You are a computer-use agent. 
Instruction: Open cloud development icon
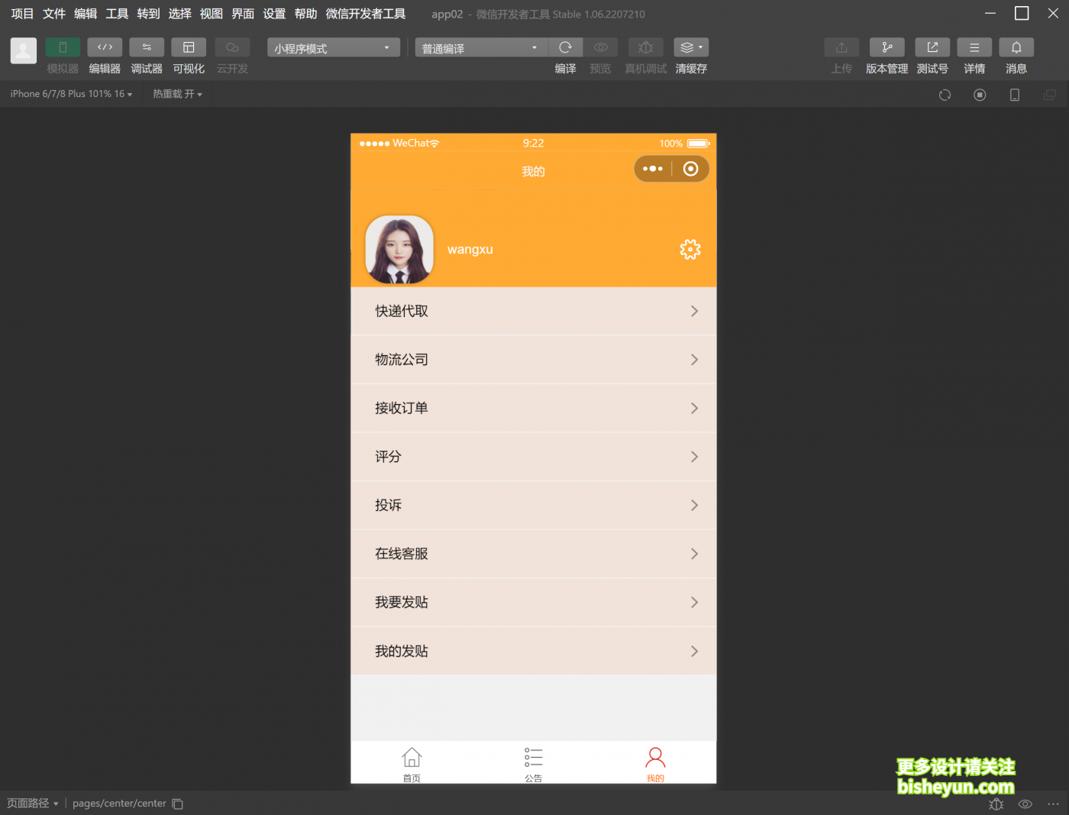(232, 47)
